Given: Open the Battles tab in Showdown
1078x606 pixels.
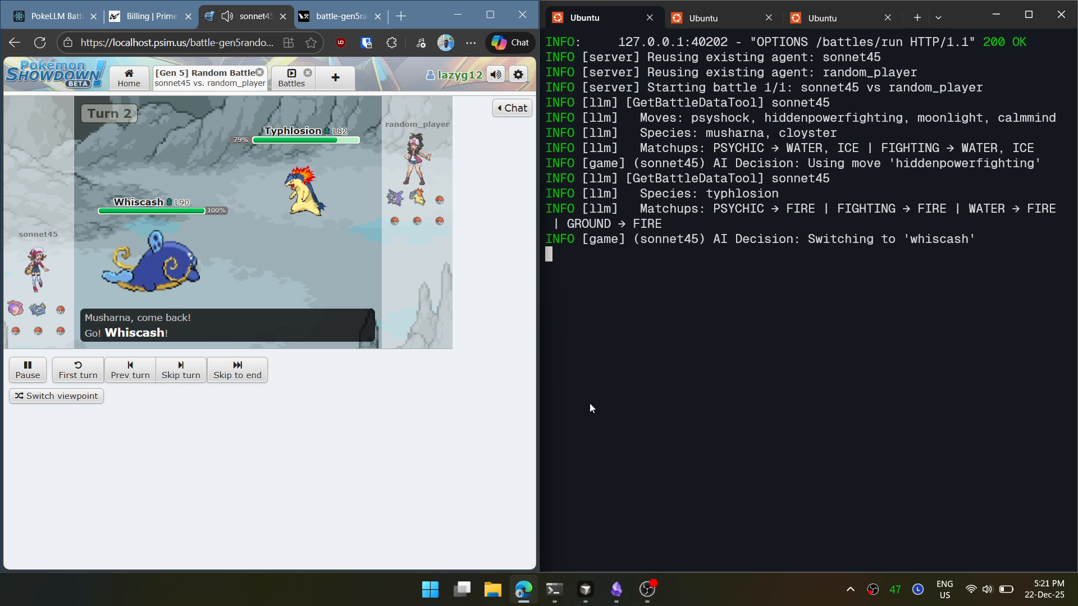Looking at the screenshot, I should 291,78.
